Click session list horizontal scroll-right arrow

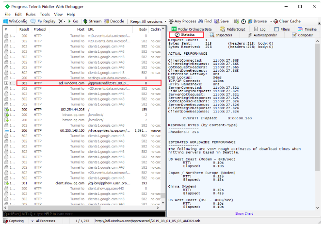pyautogui.click(x=158, y=208)
